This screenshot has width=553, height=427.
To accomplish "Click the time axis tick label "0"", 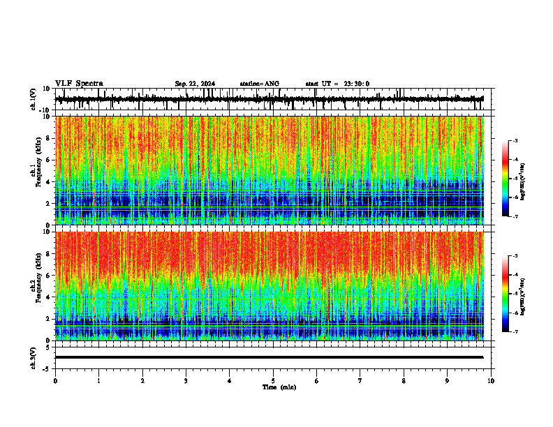I will 55,381.
